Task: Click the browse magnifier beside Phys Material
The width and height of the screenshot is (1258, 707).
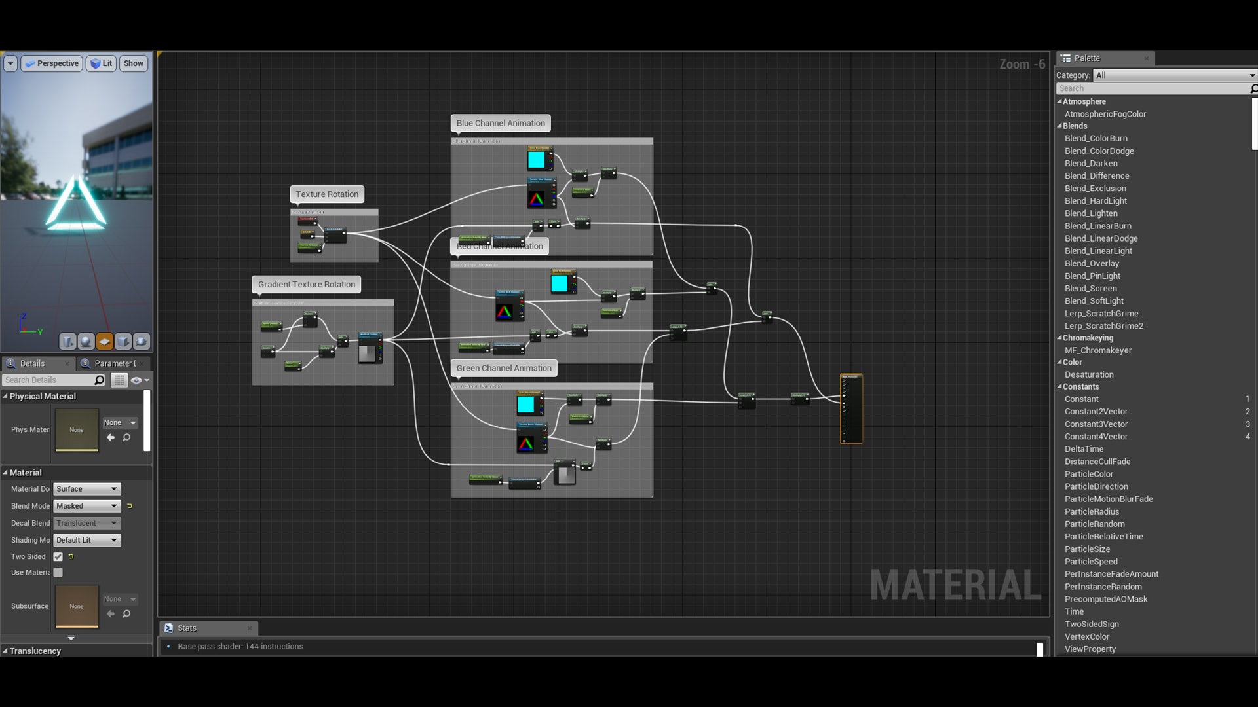Action: point(126,438)
